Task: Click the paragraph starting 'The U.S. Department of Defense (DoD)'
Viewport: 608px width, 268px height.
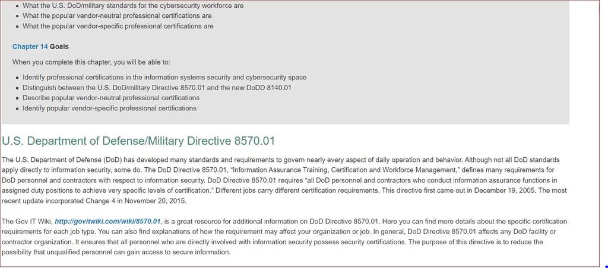Action: click(284, 180)
